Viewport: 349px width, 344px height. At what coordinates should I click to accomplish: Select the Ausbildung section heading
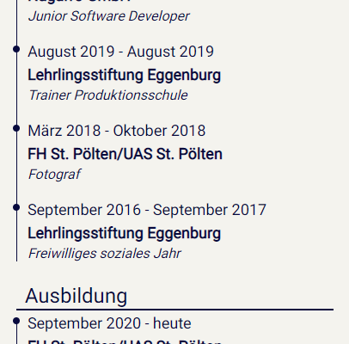pos(77,296)
